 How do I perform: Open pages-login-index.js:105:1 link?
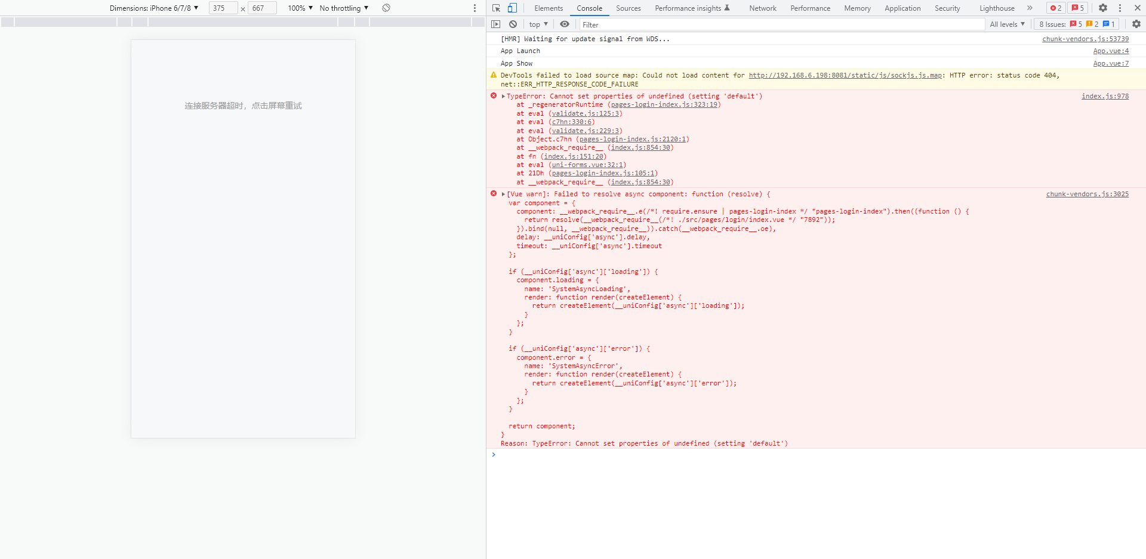tap(603, 173)
